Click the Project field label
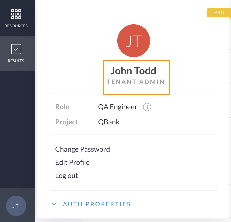Image resolution: width=231 pixels, height=222 pixels. click(x=66, y=122)
